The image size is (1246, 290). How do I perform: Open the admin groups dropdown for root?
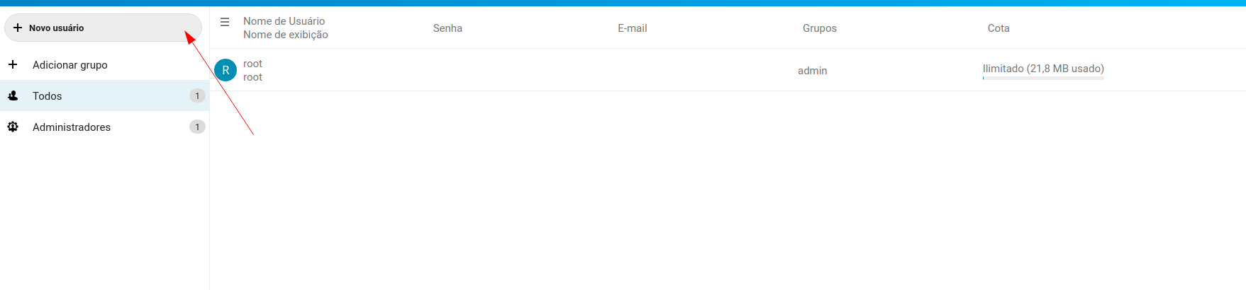point(813,71)
